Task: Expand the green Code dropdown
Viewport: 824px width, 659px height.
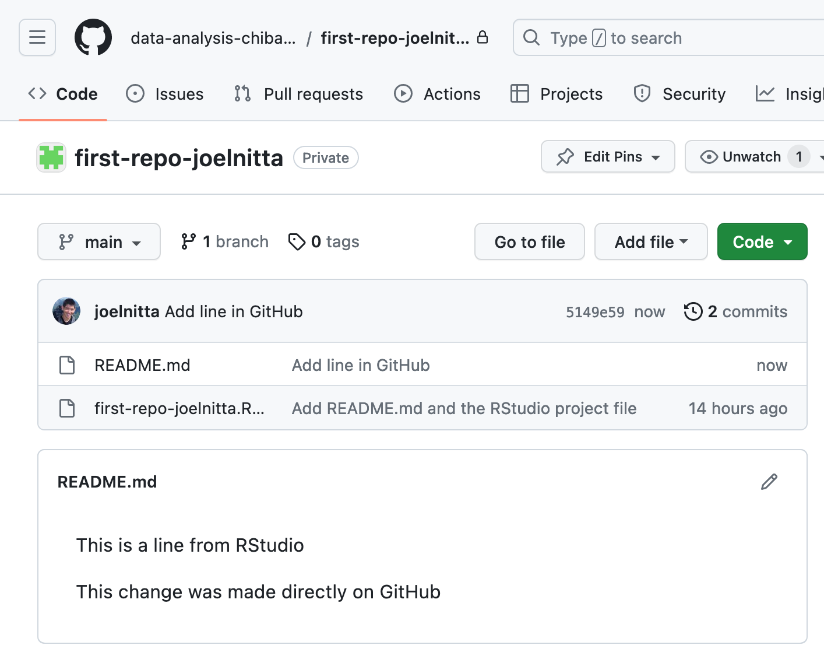Action: click(x=762, y=241)
